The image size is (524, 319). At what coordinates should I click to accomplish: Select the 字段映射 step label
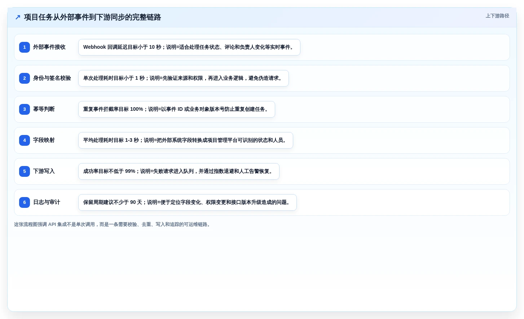(44, 140)
